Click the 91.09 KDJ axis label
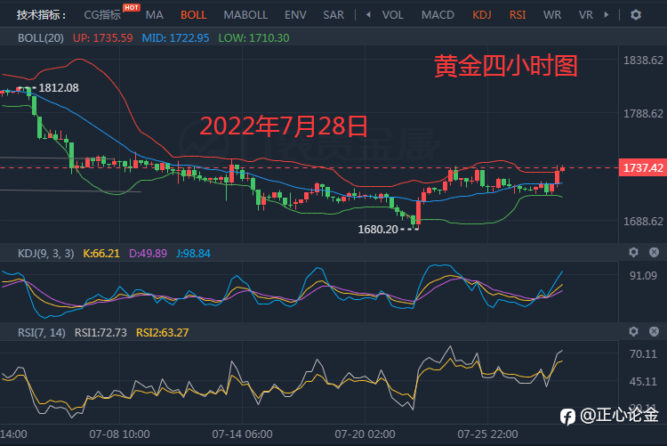 [643, 276]
